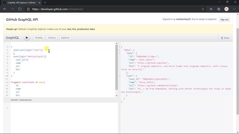Viewport: 239px width, 134px height.
Task: Click the page vertical scrollbar
Action: click(x=238, y=71)
